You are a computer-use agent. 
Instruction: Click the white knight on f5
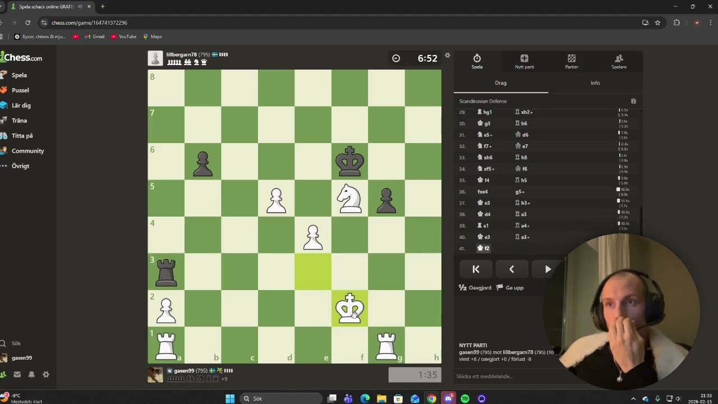point(349,198)
